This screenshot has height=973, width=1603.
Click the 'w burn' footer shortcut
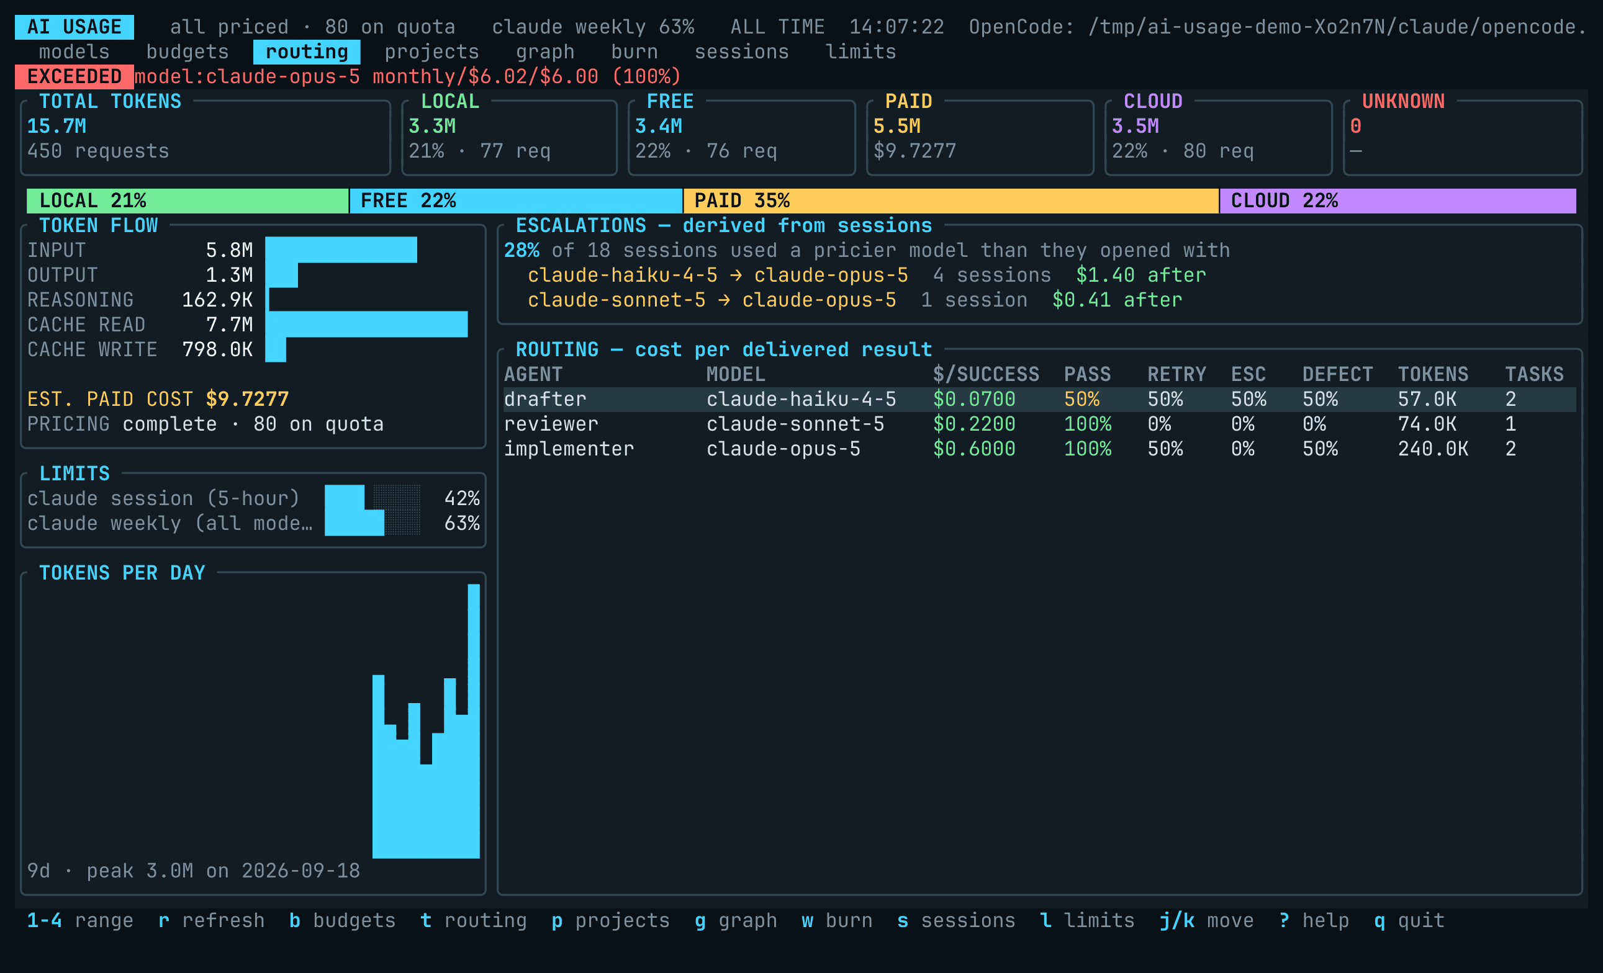click(838, 920)
